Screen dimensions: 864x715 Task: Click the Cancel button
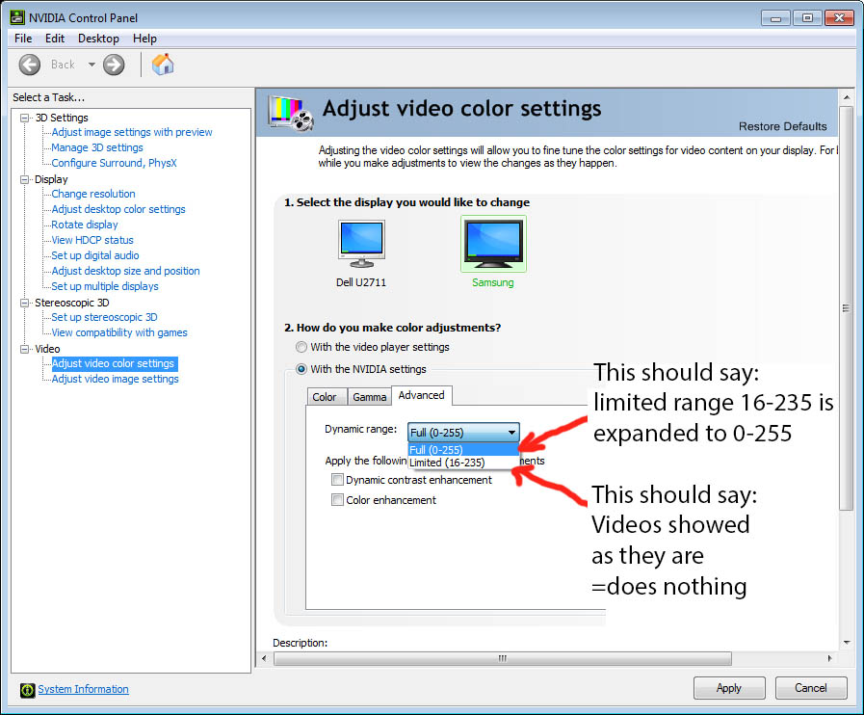click(x=811, y=688)
